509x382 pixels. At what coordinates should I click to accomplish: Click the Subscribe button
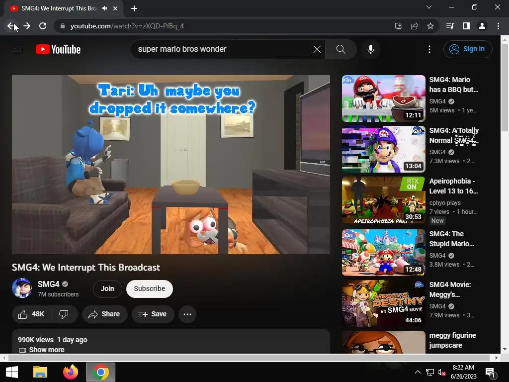149,289
